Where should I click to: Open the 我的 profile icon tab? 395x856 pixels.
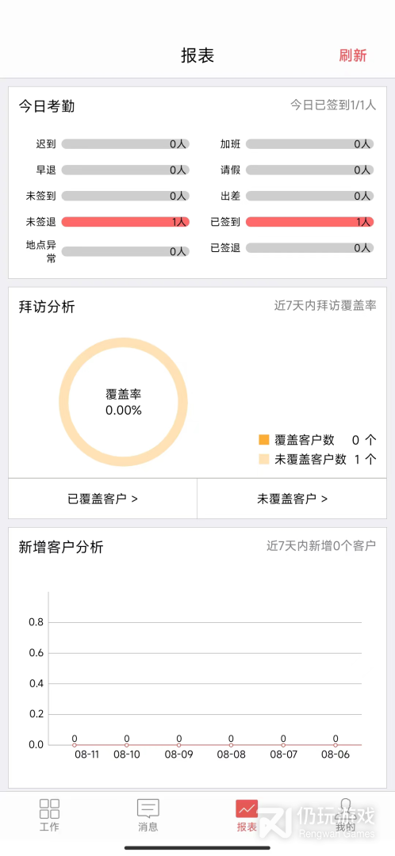click(x=345, y=815)
